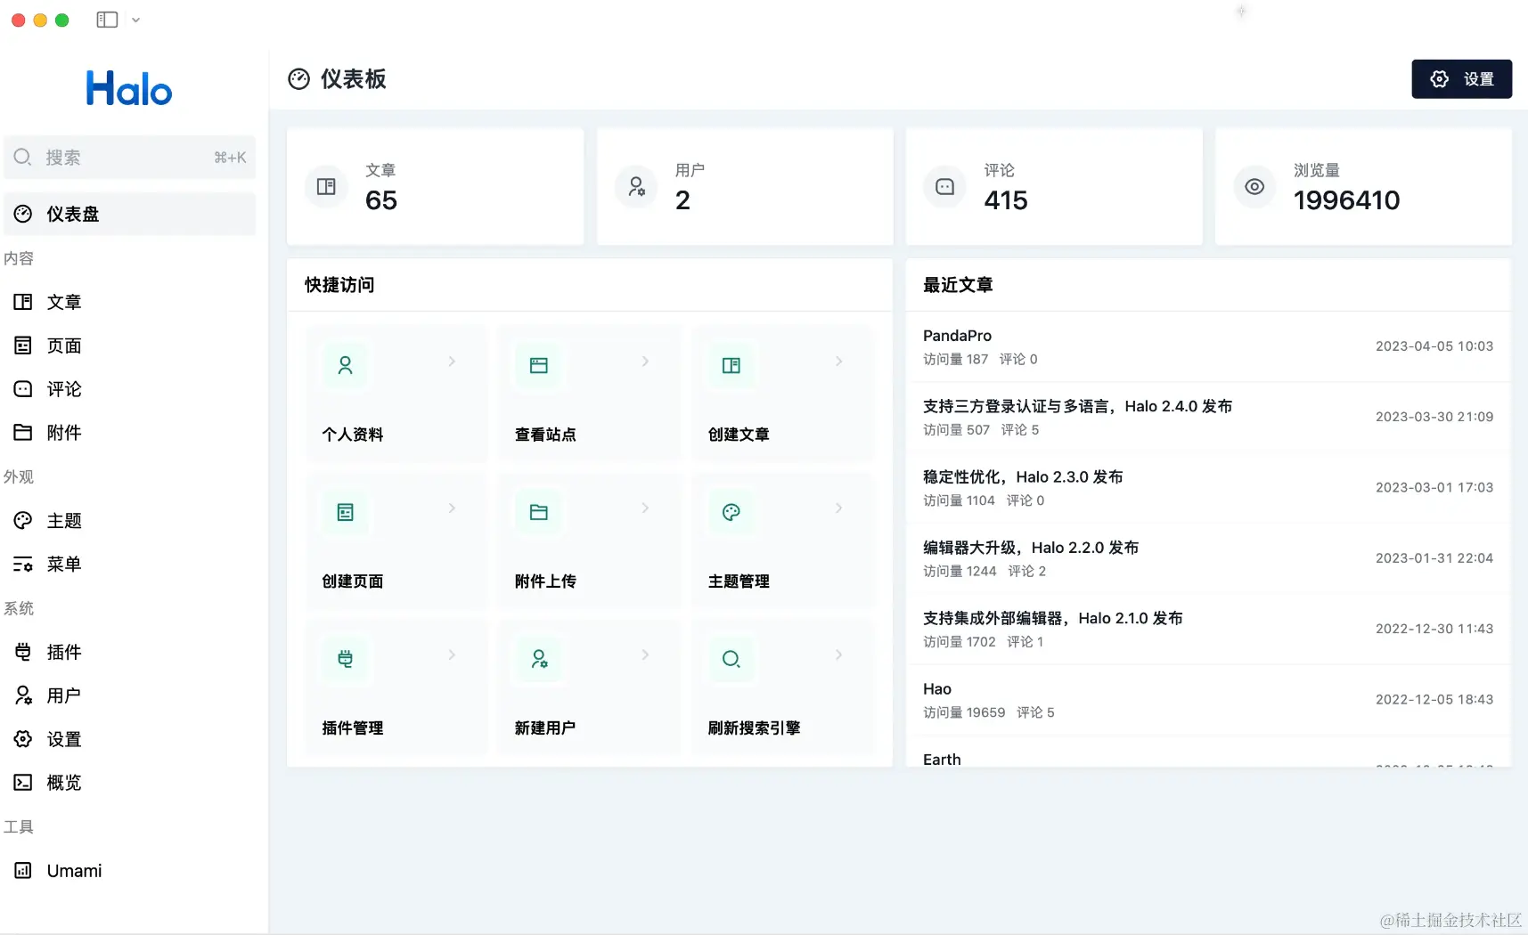Click the 评论 stat card icon
This screenshot has height=935, width=1528.
click(x=945, y=187)
